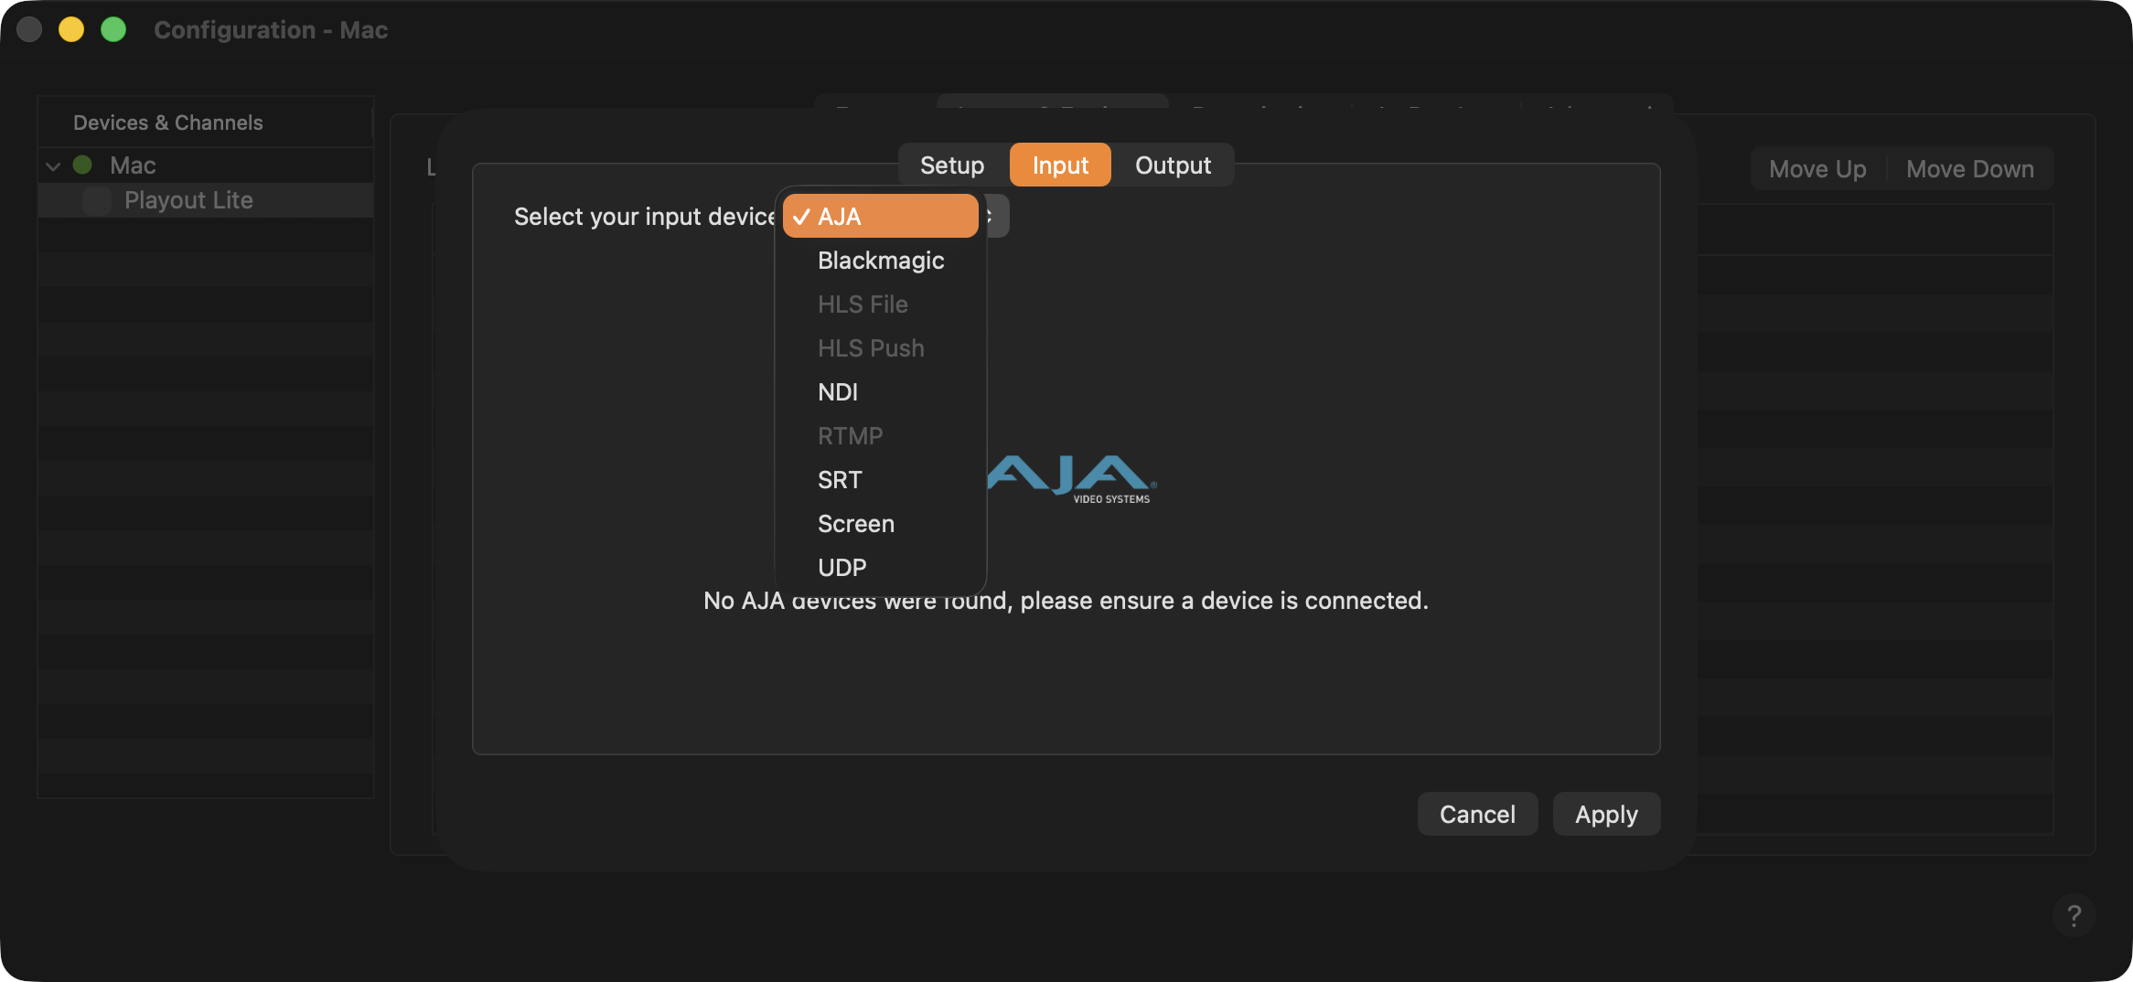Click the 'Select your input device' label

tap(644, 217)
